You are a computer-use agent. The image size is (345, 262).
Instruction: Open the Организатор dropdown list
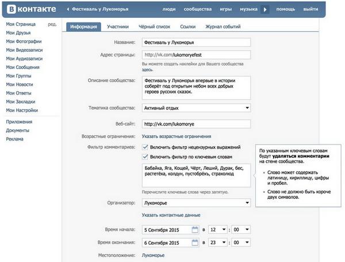pos(195,203)
